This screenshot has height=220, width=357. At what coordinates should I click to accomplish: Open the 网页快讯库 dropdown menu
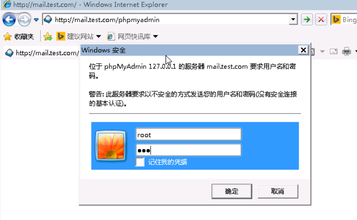[x=155, y=37]
